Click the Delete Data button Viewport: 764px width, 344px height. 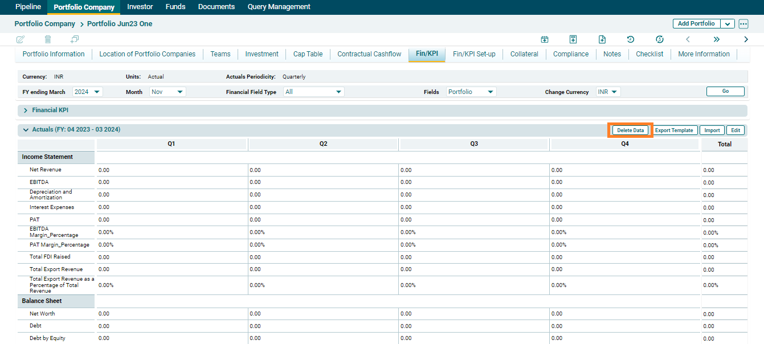(x=630, y=130)
